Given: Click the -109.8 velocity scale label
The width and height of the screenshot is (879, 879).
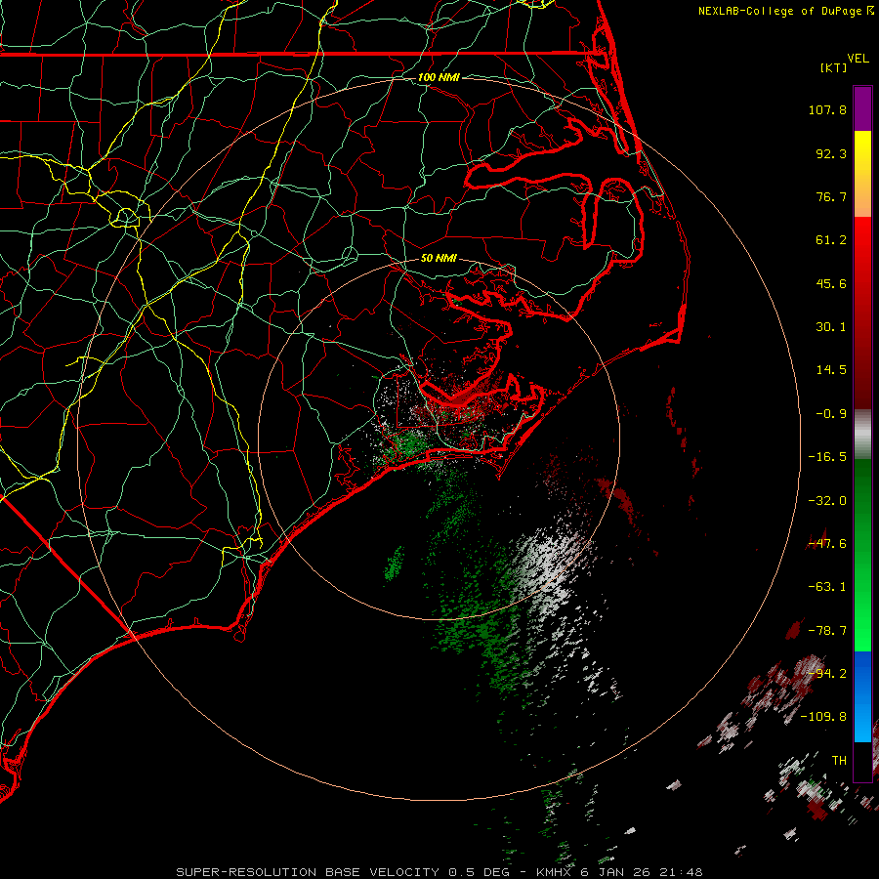Looking at the screenshot, I should tap(824, 717).
